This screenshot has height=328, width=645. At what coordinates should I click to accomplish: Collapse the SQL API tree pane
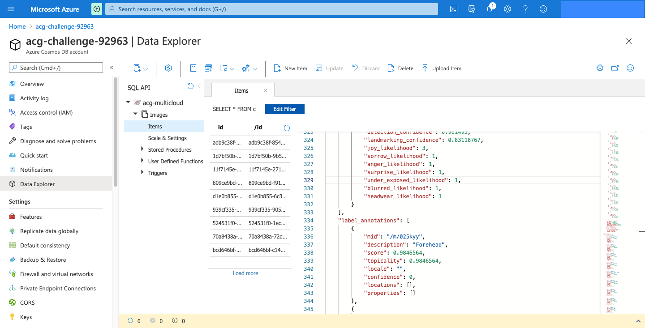pos(199,86)
